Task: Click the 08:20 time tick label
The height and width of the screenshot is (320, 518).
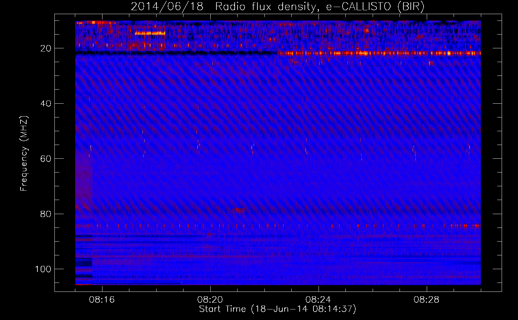Action: click(x=210, y=300)
